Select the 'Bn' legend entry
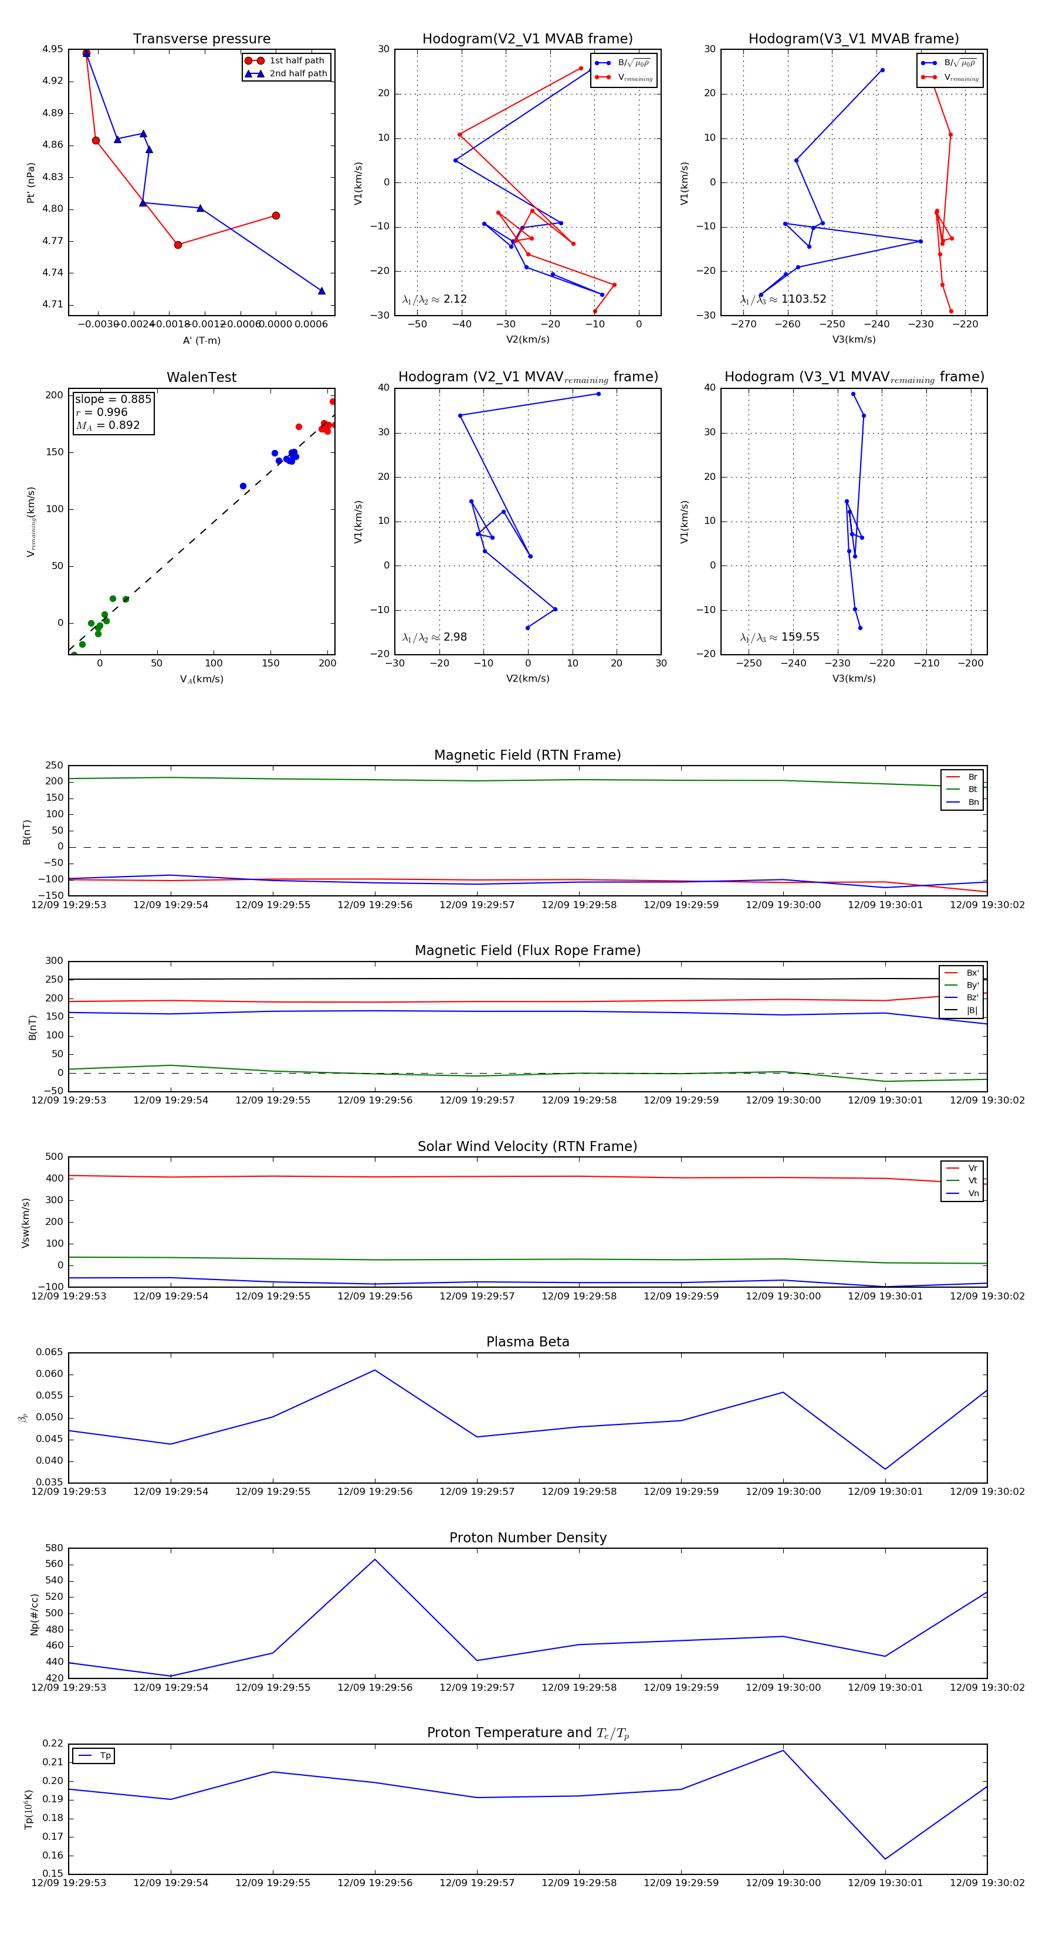 [x=962, y=802]
